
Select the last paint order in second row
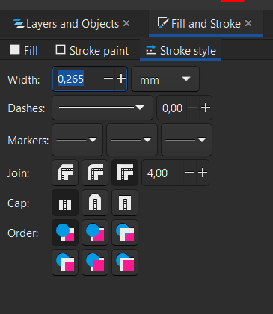click(x=125, y=262)
